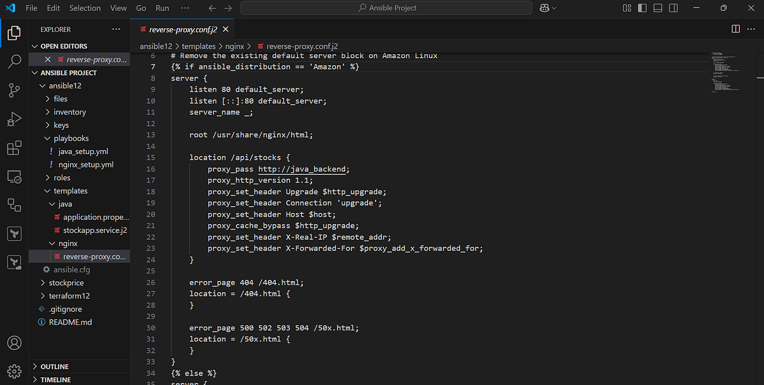
Task: Open the Extensions view
Action: point(14,148)
